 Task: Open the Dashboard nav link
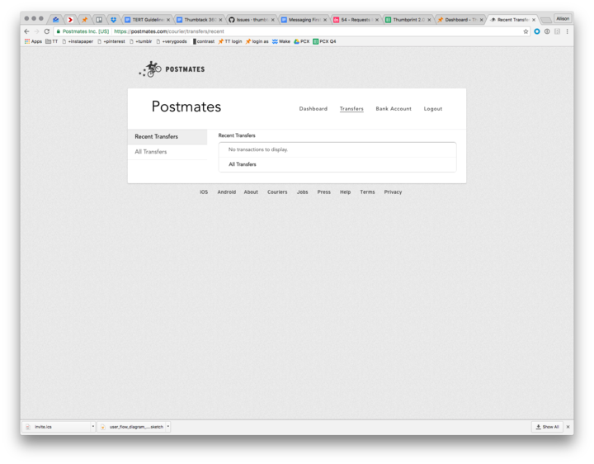pyautogui.click(x=313, y=109)
